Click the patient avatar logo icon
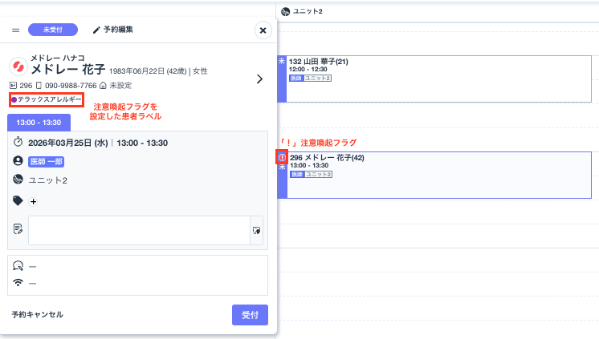599x339 pixels. [18, 67]
